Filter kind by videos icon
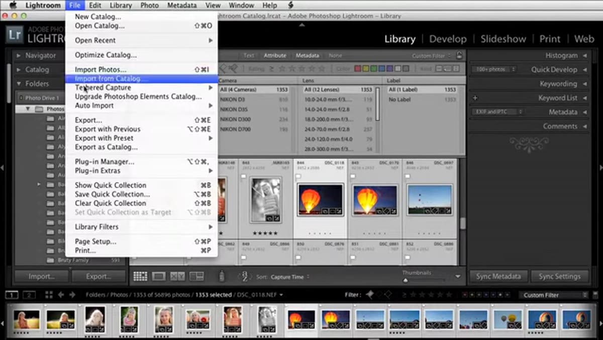The width and height of the screenshot is (603, 340). 456,69
